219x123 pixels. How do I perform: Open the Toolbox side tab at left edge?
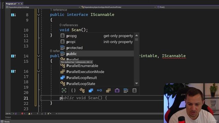click(2, 5)
